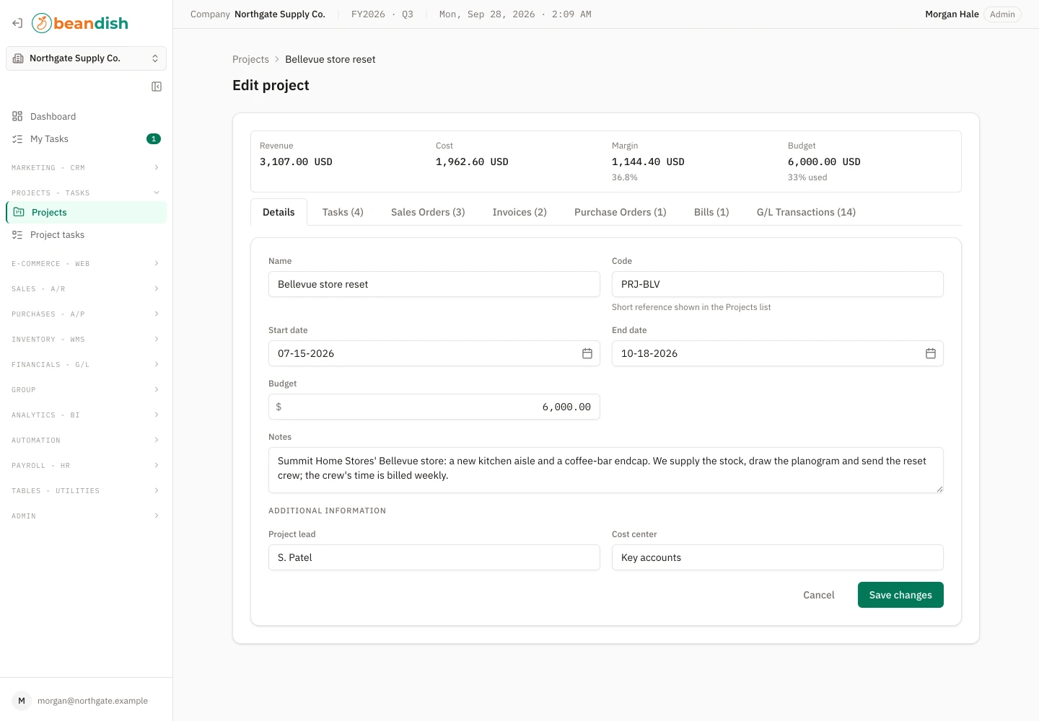Switch to the Tasks (4) tab
The height and width of the screenshot is (721, 1039).
click(343, 212)
